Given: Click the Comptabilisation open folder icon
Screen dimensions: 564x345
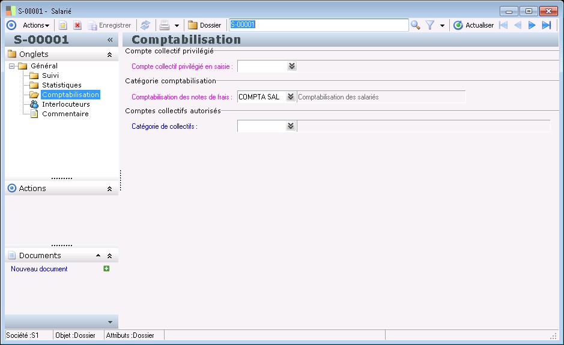Looking at the screenshot, I should (34, 95).
